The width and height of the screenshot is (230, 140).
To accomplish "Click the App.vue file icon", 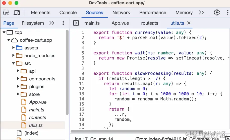I will click(x=24, y=102).
